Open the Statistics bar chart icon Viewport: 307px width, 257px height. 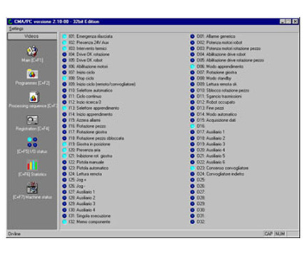point(32,165)
